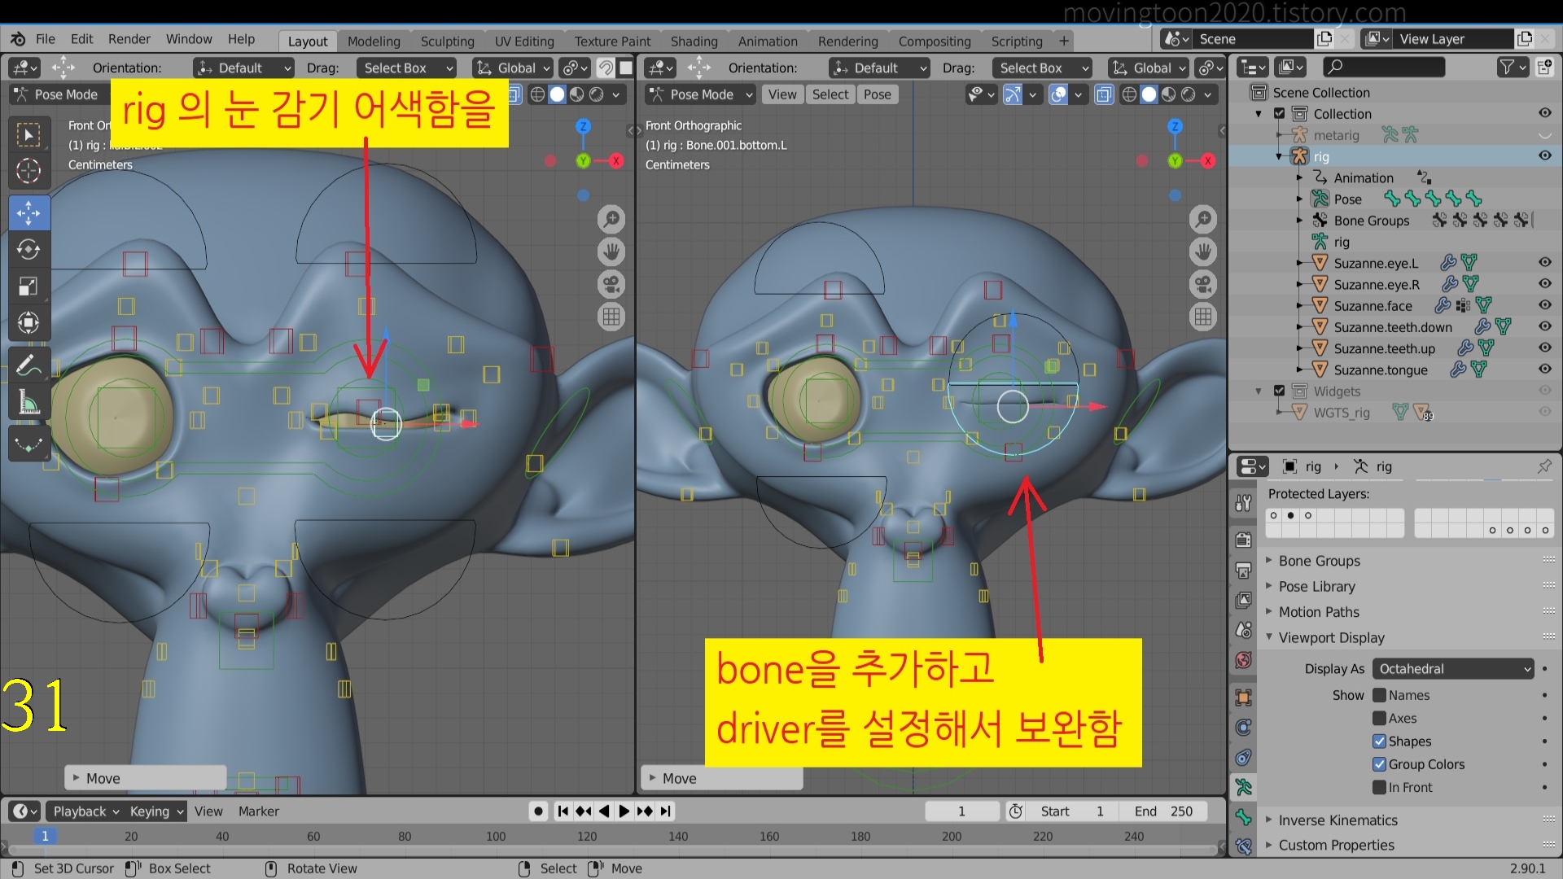This screenshot has width=1563, height=879.
Task: Click End frame 250 field
Action: [x=1164, y=811]
